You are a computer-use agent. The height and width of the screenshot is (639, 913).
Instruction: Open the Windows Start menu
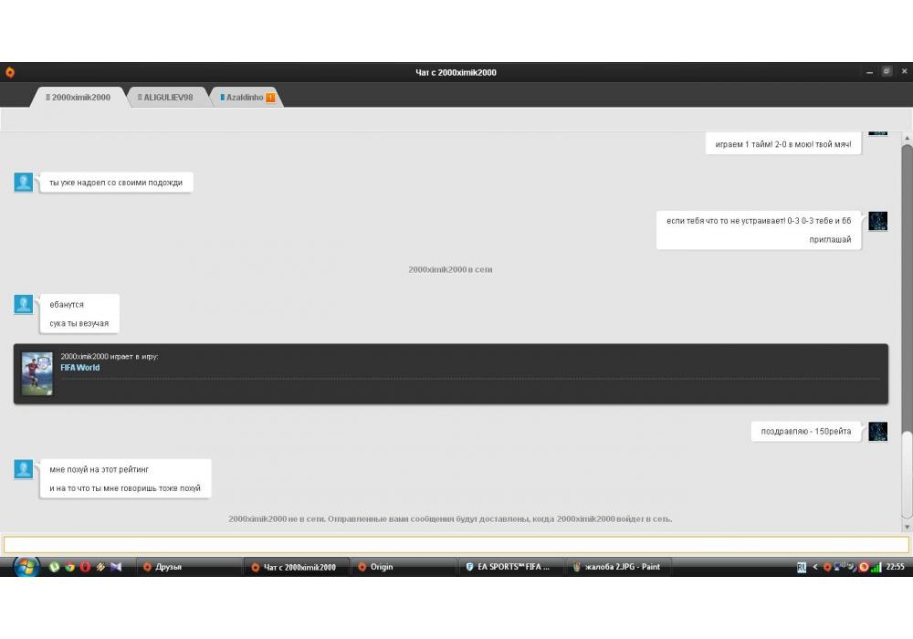point(26,567)
